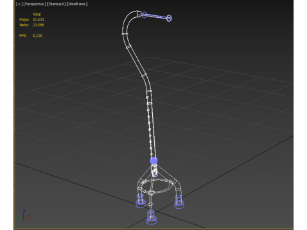The image size is (307, 230).
Task: Click the FPS: statistics label
Action: click(23, 36)
